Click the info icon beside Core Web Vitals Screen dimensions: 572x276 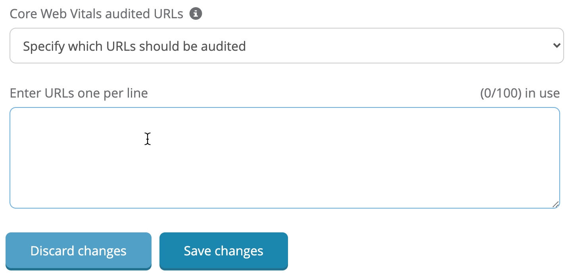196,14
